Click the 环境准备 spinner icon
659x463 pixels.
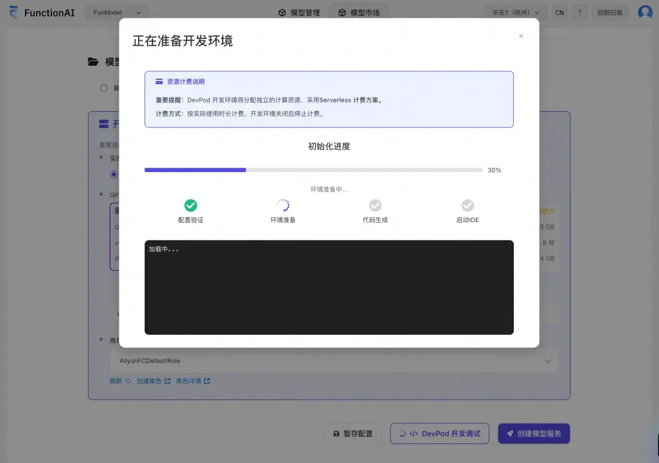tap(283, 206)
